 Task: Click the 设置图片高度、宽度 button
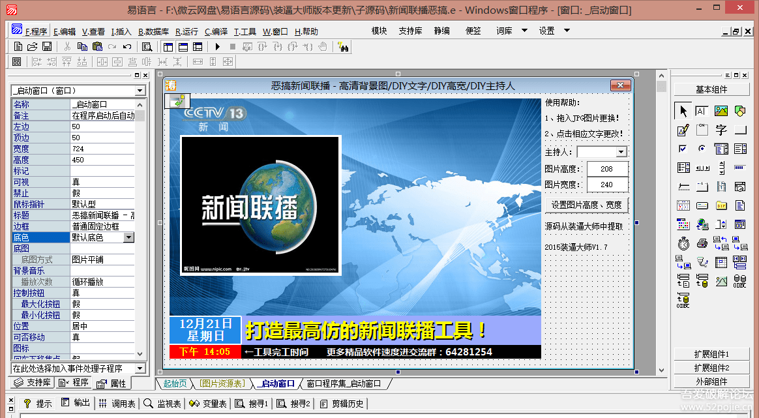point(587,205)
